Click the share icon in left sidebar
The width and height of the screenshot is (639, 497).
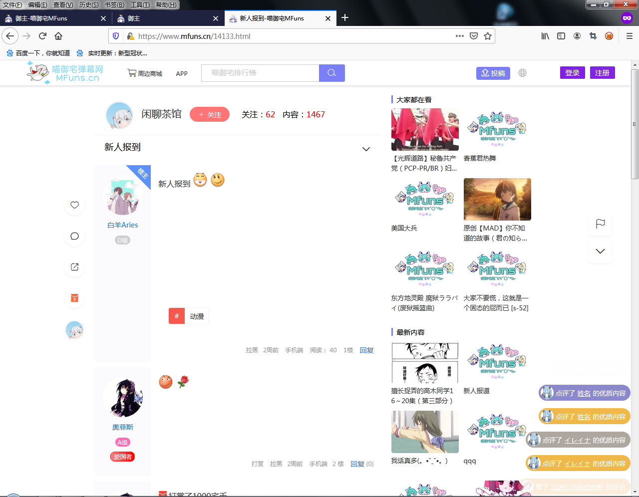[74, 267]
